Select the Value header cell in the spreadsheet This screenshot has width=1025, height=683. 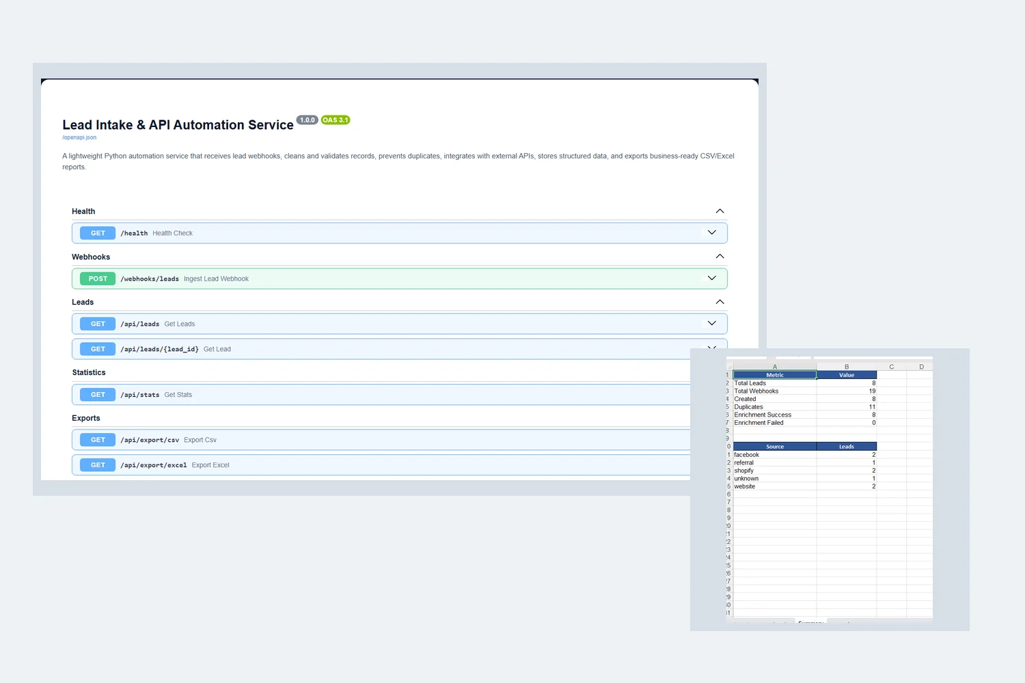847,375
